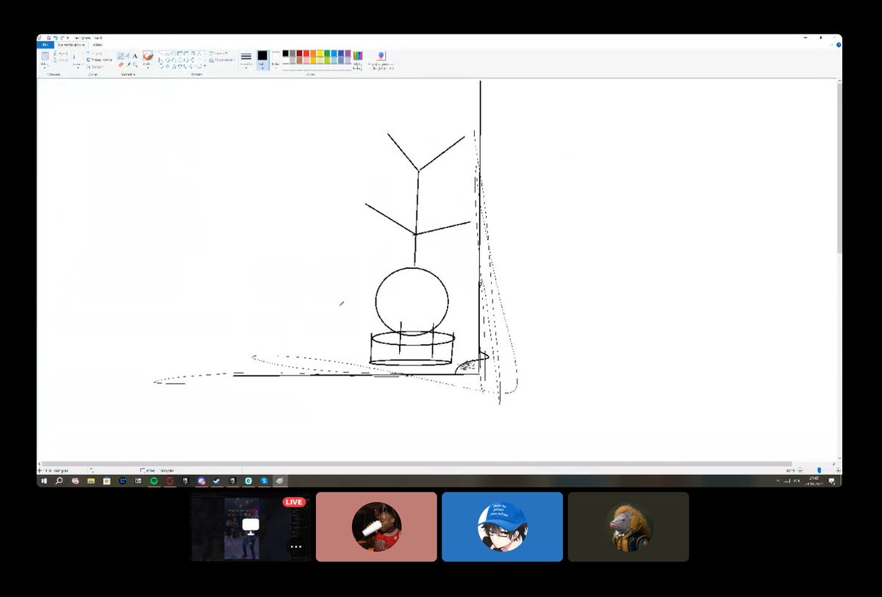This screenshot has height=597, width=882.
Task: Select the Text tool
Action: coord(135,56)
